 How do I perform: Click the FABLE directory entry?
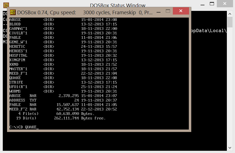click(x=63, y=37)
